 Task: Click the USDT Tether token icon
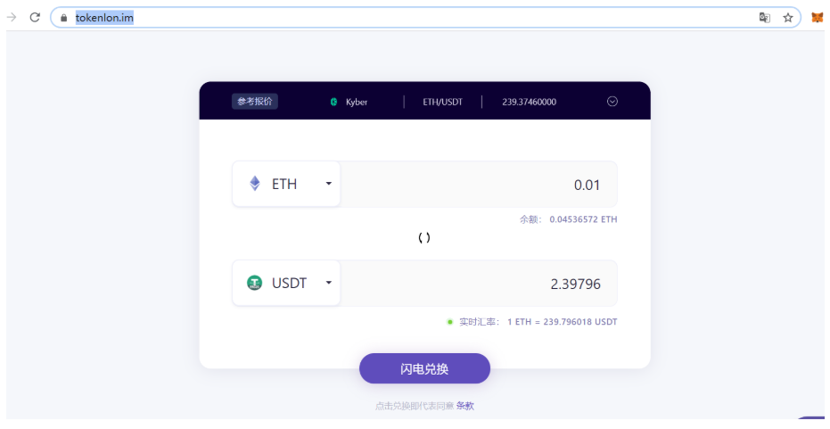click(255, 283)
